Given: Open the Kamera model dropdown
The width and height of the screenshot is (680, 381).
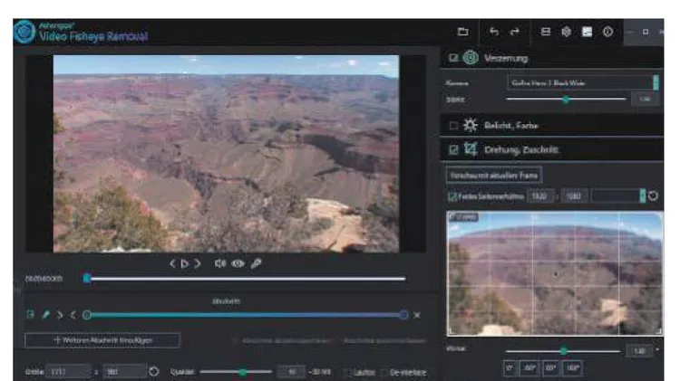Looking at the screenshot, I should [583, 82].
